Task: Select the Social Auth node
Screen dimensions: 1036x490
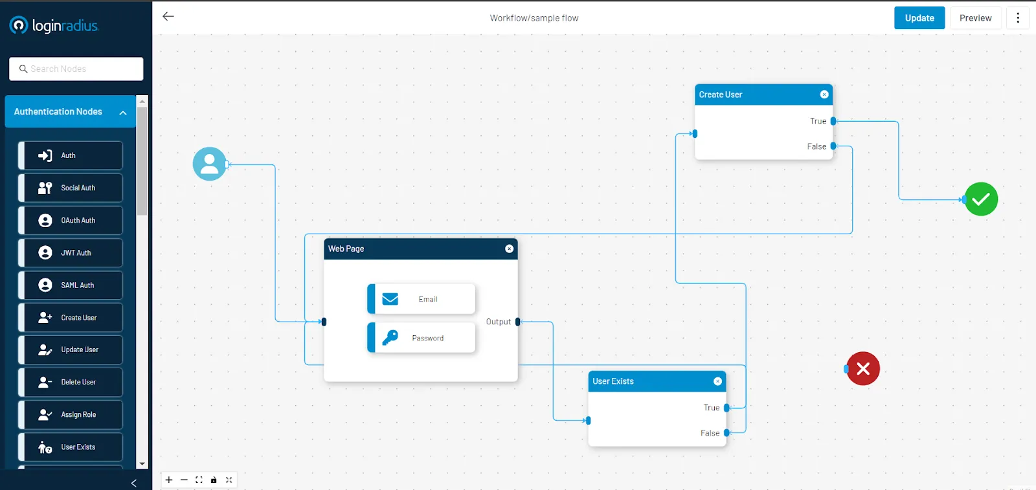Action: point(71,188)
